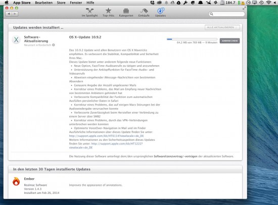
Task: Click the info icon beside Neustart erforderlich
Action: (54, 45)
